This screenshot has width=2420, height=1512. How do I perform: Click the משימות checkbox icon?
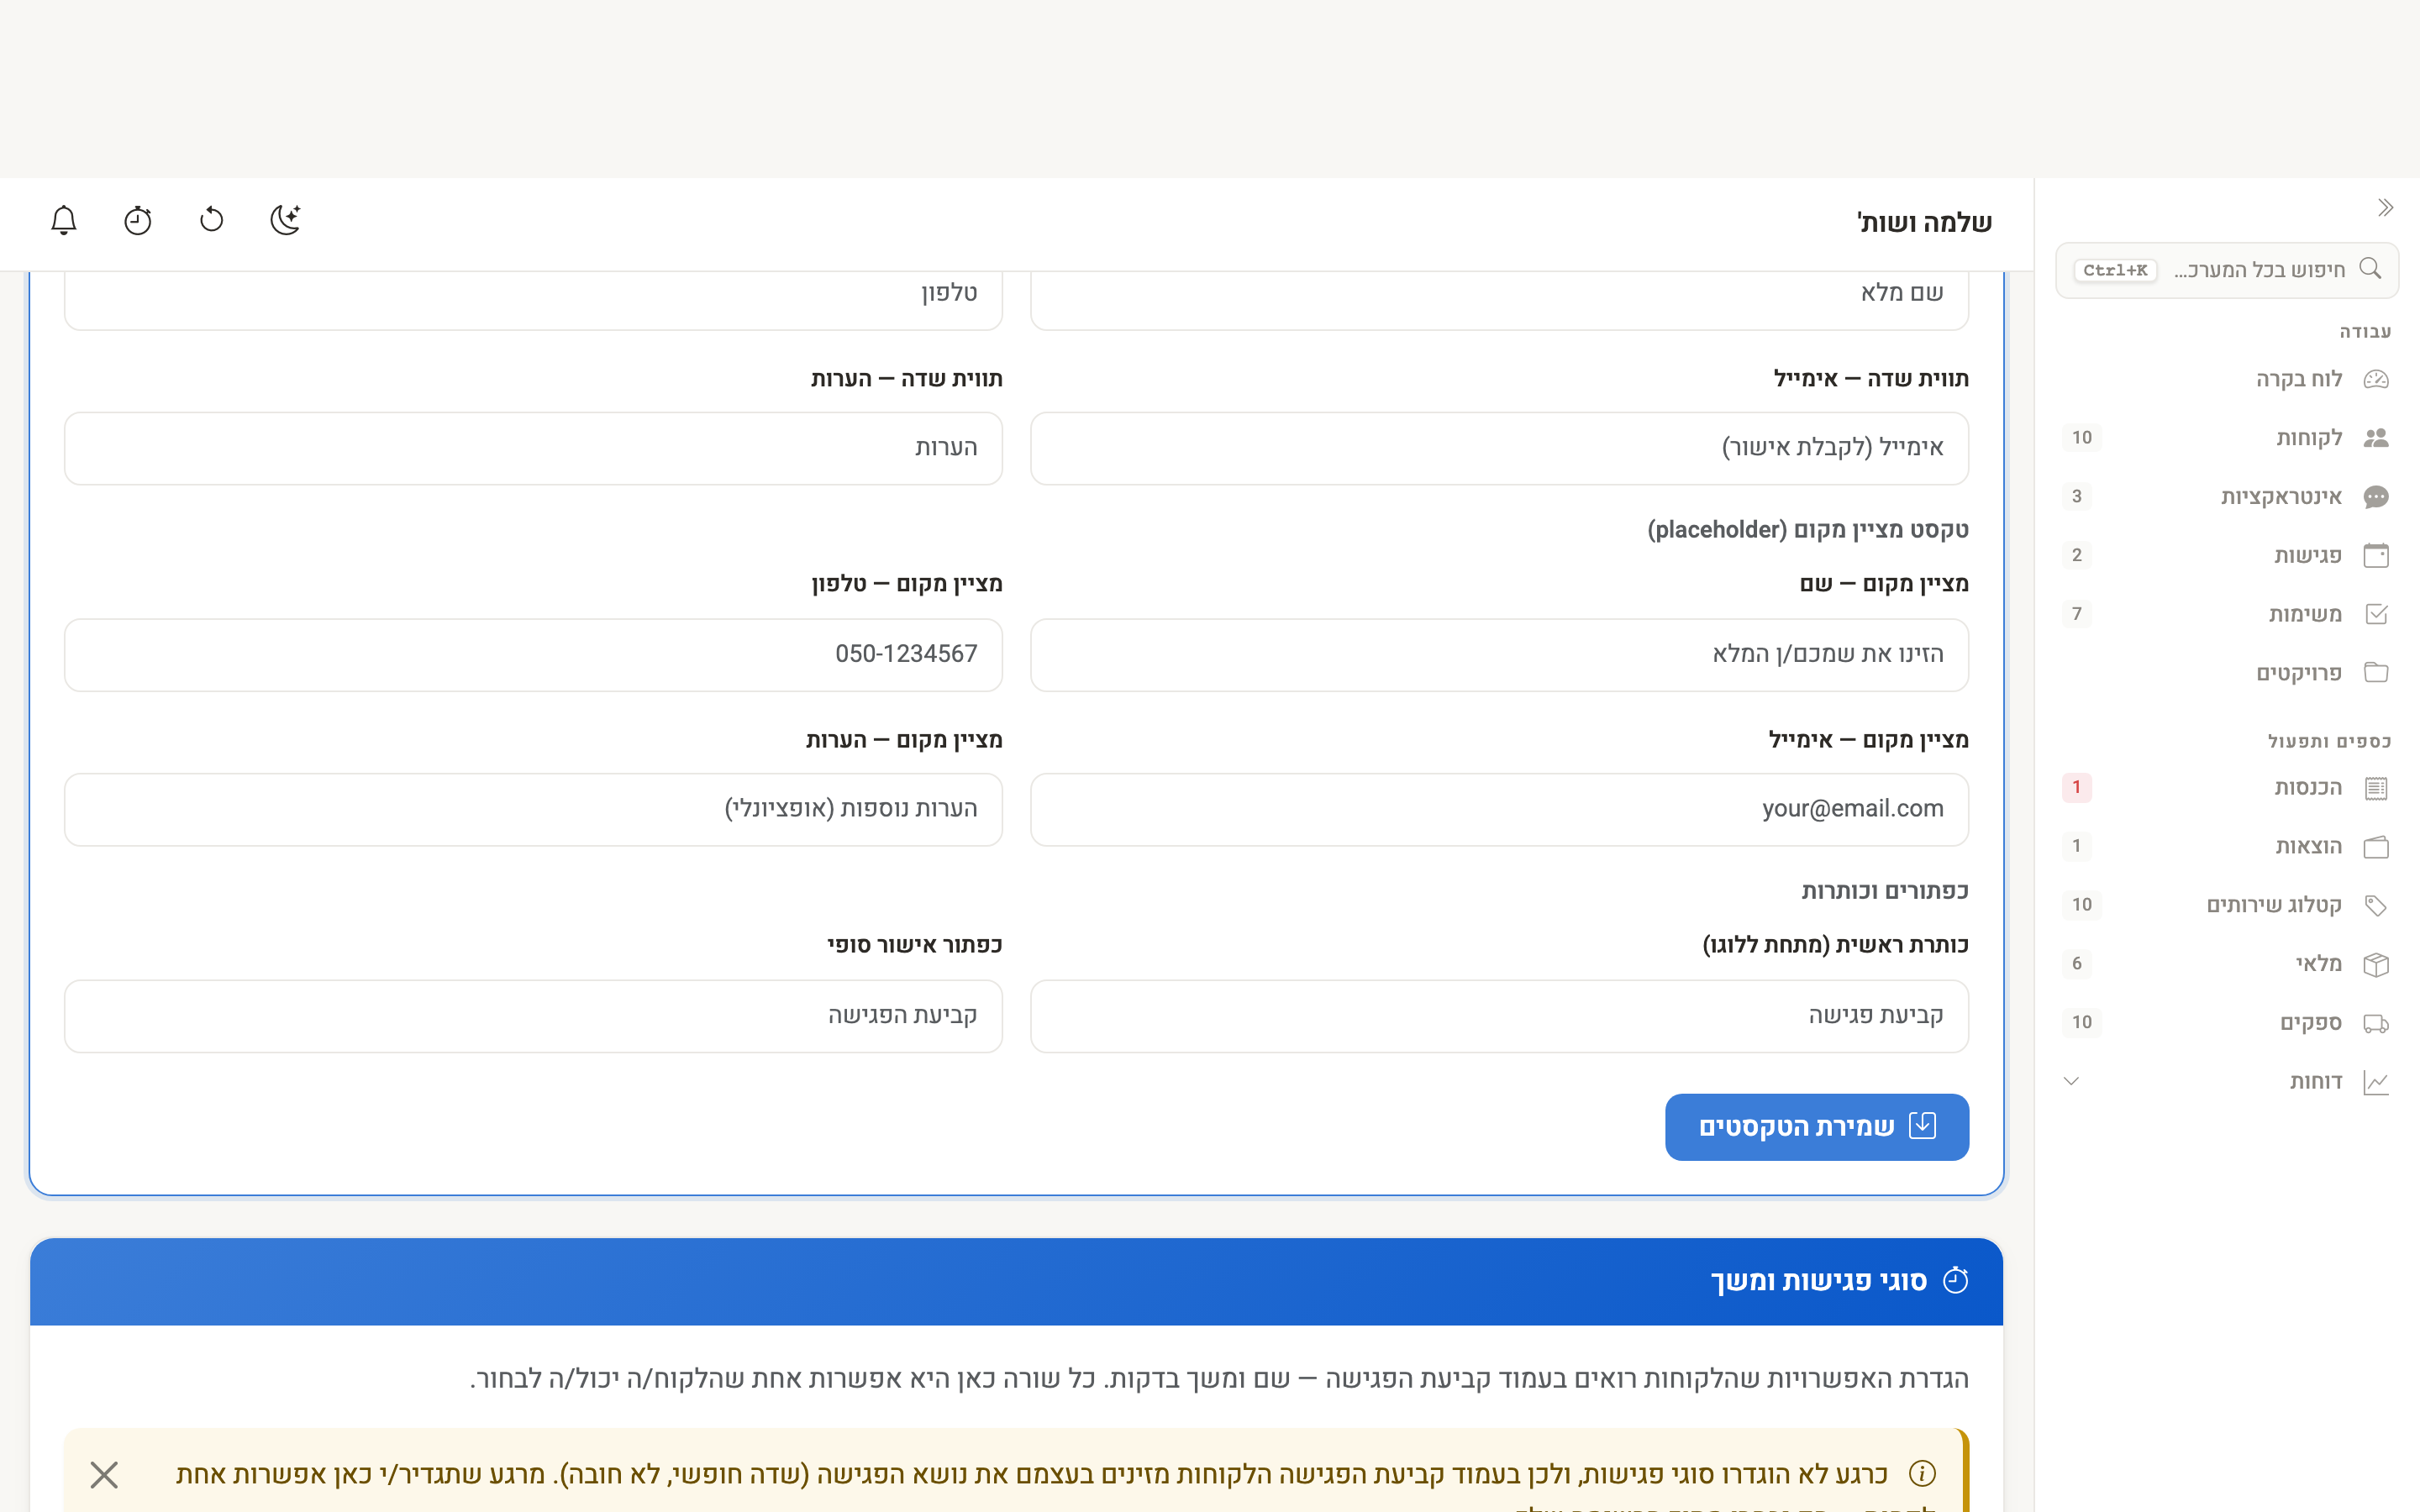click(x=2376, y=614)
